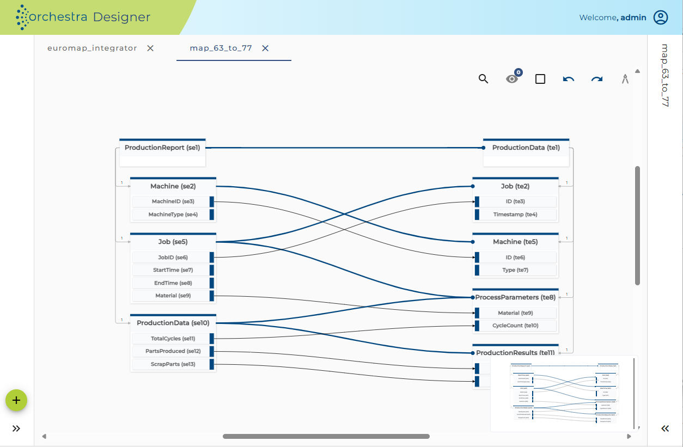Click the MachineID (se3) field
The height and width of the screenshot is (447, 683).
170,201
